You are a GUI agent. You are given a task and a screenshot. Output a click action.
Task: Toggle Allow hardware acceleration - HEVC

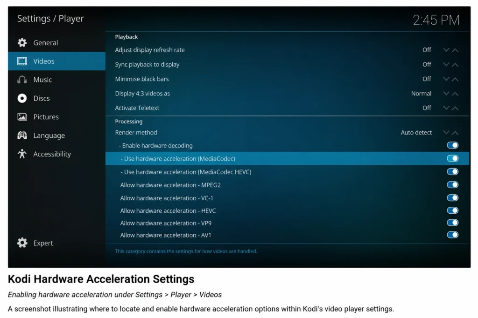tap(453, 210)
